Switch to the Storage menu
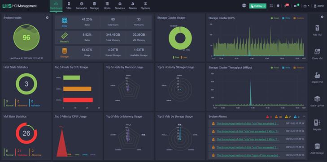The width and height of the screenshot is (327, 162). [94, 6]
